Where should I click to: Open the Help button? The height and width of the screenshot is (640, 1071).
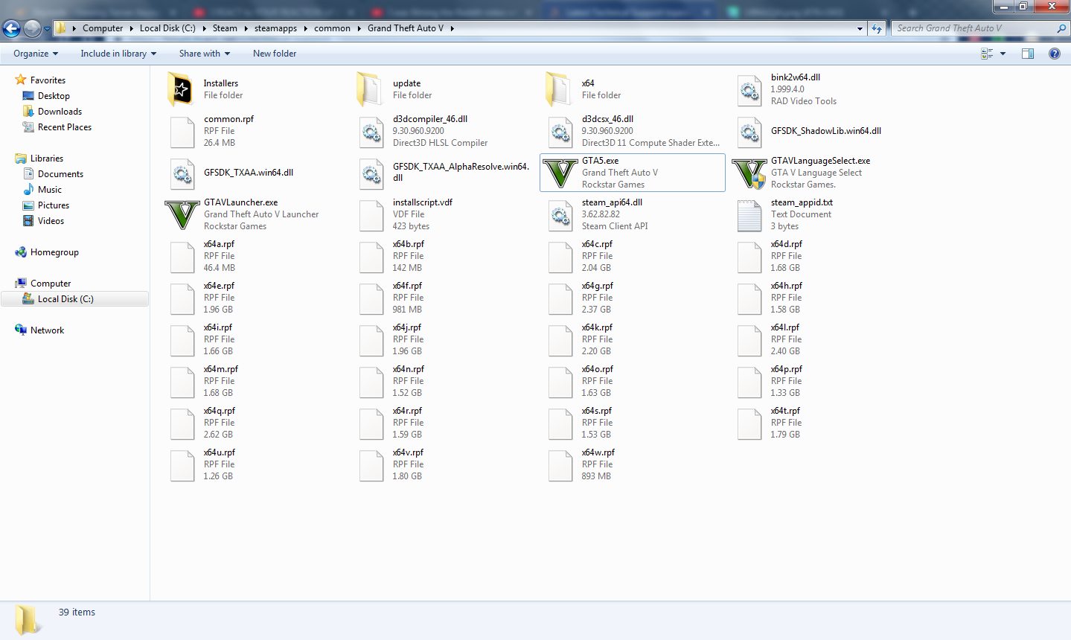click(1055, 54)
